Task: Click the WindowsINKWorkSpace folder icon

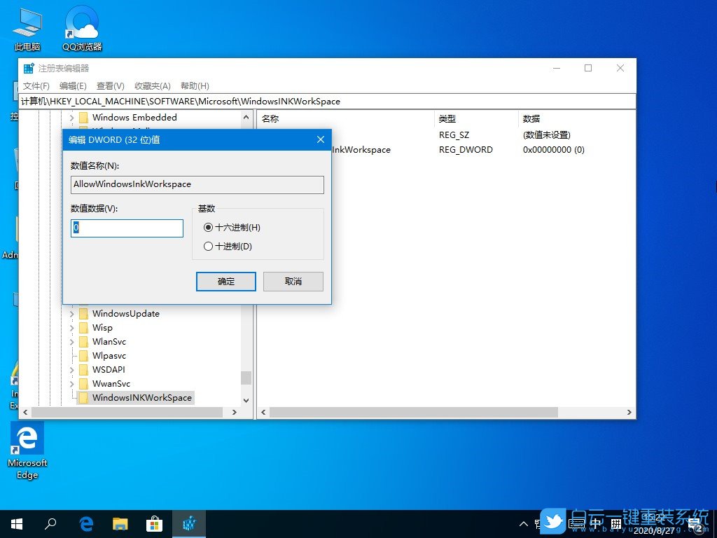Action: coord(84,397)
